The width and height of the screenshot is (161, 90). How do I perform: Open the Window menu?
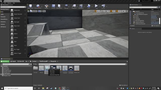pyautogui.click(x=9, y=3)
